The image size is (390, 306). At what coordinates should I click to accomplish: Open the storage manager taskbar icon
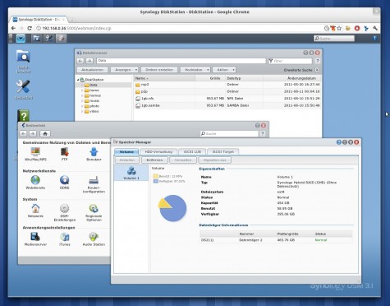point(61,39)
